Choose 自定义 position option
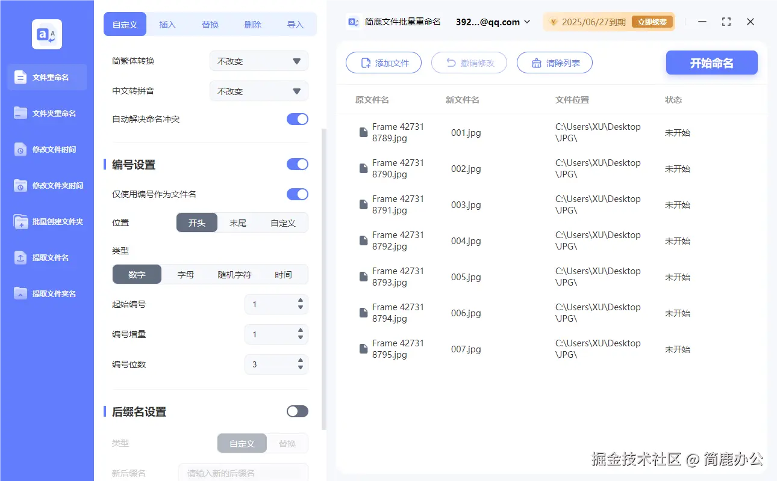 (283, 222)
